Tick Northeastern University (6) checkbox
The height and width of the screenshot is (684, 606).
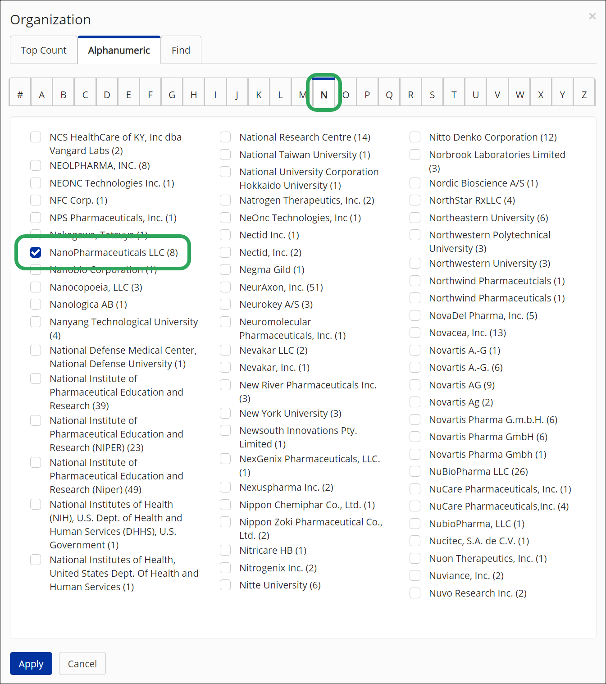click(415, 218)
